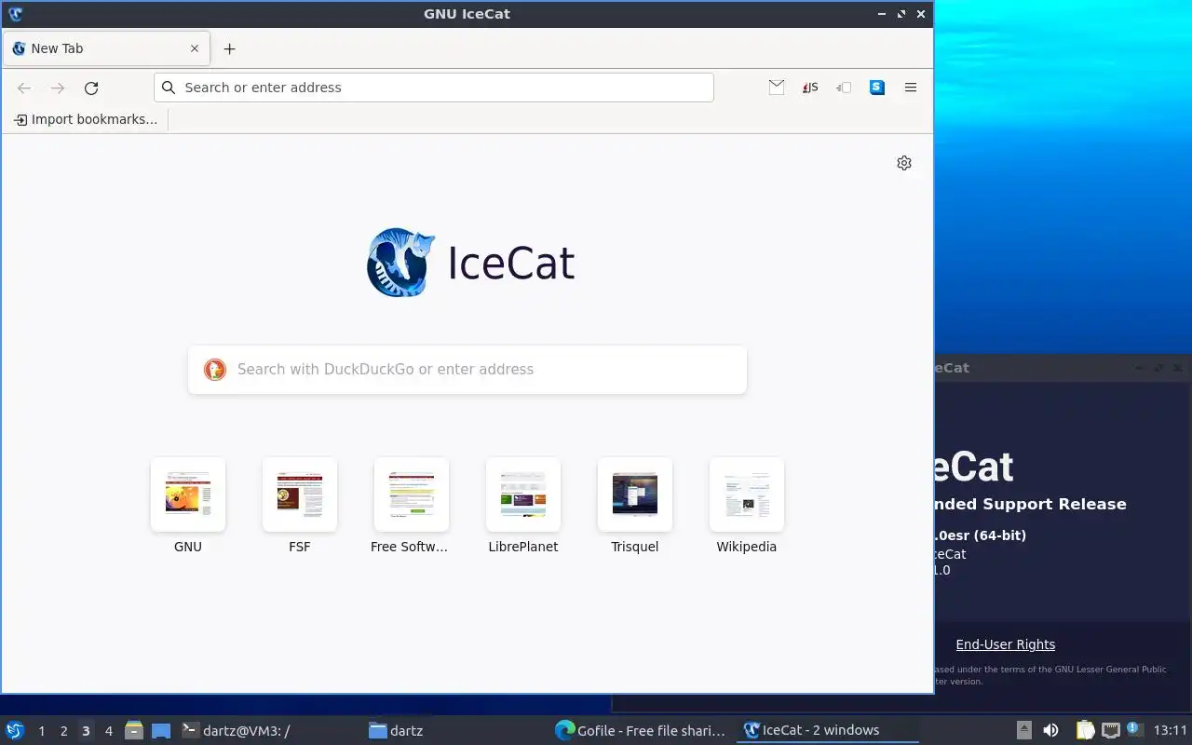Open the blue S extension icon
Viewport: 1192px width, 745px height.
877,88
